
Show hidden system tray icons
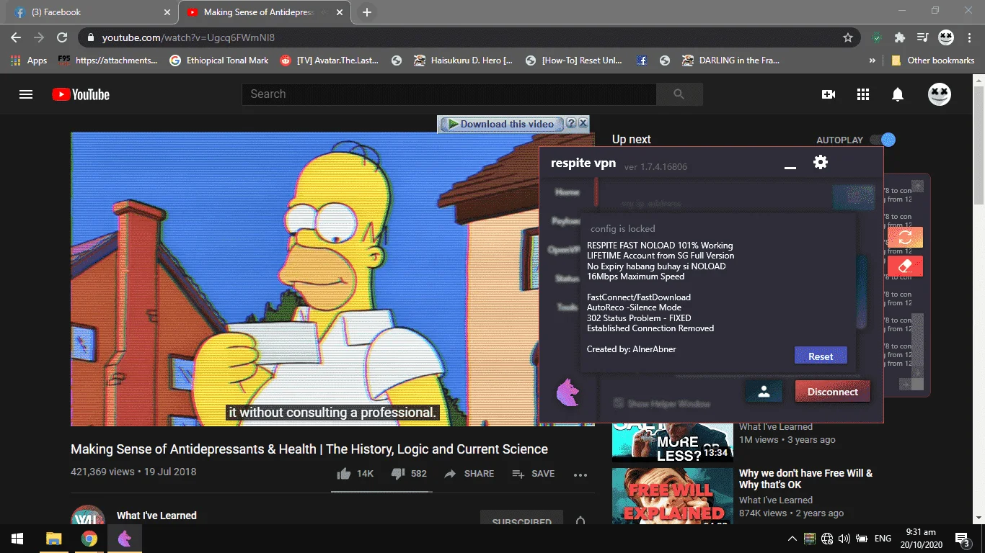tap(792, 539)
